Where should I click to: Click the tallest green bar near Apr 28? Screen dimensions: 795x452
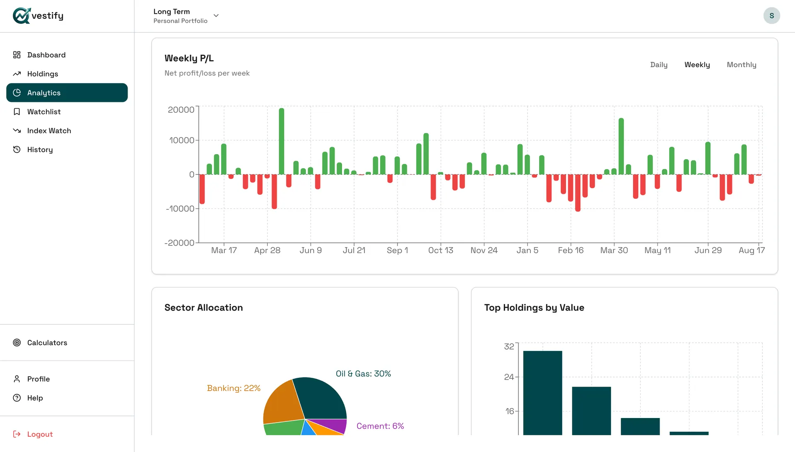pos(282,141)
